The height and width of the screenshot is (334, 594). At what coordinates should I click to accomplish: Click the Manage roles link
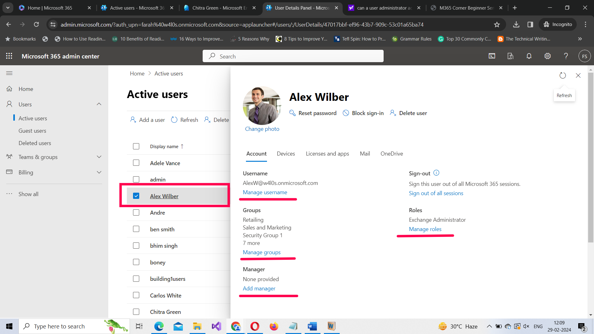pos(425,229)
